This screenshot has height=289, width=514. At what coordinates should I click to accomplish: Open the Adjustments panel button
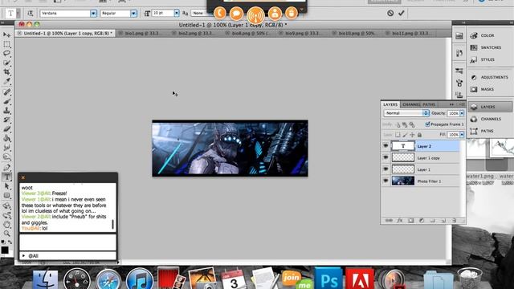click(490, 77)
